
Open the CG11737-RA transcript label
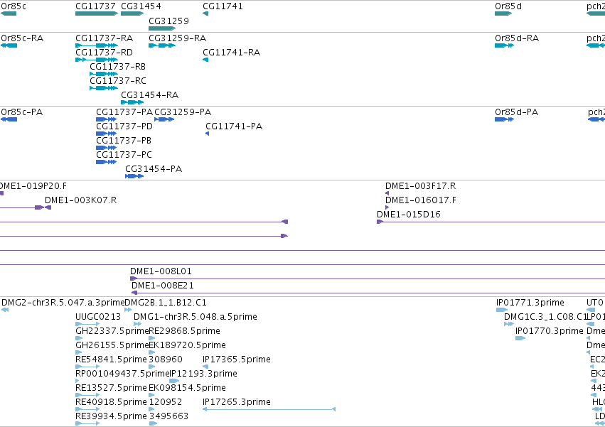(x=105, y=38)
